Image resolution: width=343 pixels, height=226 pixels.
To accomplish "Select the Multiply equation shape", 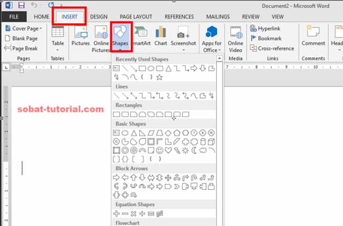I will [x=134, y=214].
